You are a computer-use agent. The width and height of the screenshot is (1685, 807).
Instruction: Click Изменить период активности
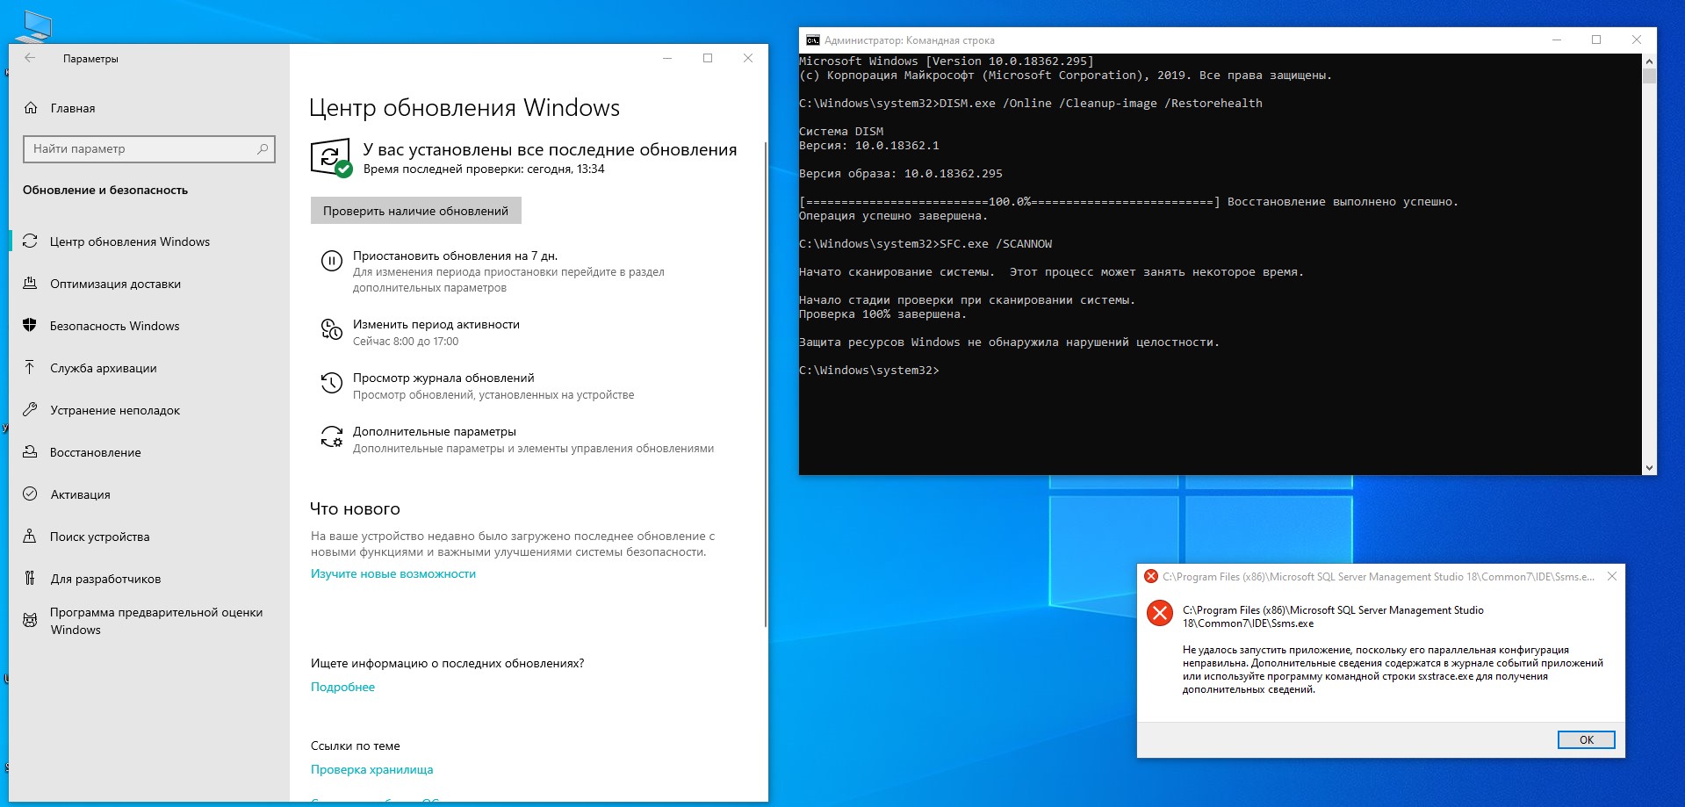(436, 324)
